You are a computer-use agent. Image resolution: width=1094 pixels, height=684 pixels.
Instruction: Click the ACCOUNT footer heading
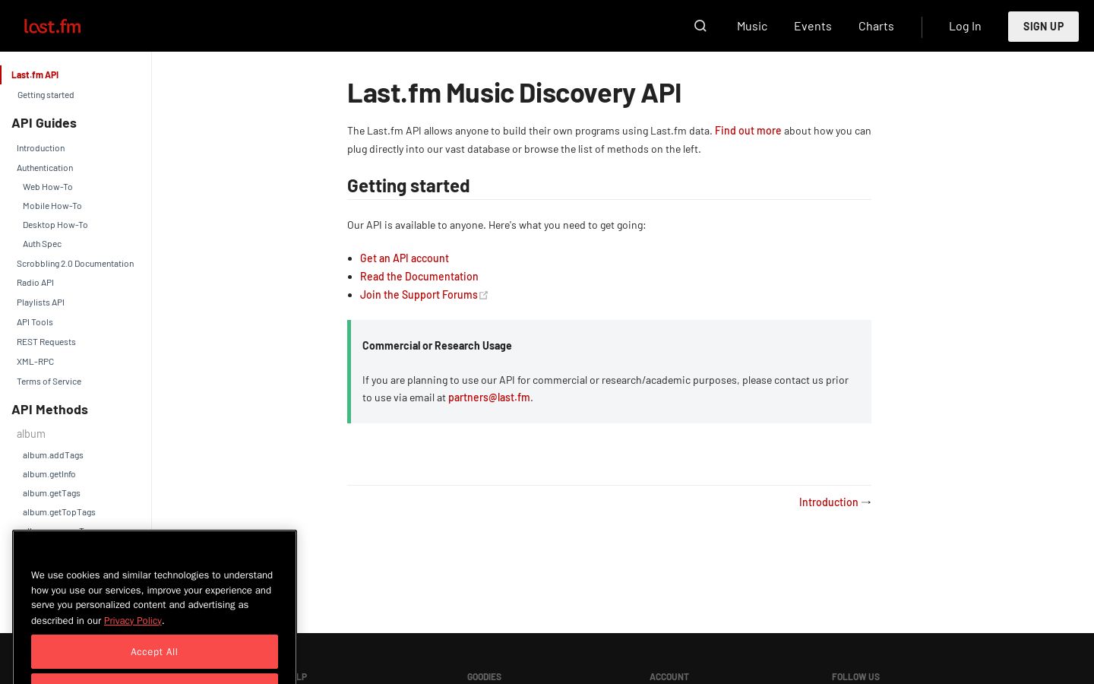[669, 677]
